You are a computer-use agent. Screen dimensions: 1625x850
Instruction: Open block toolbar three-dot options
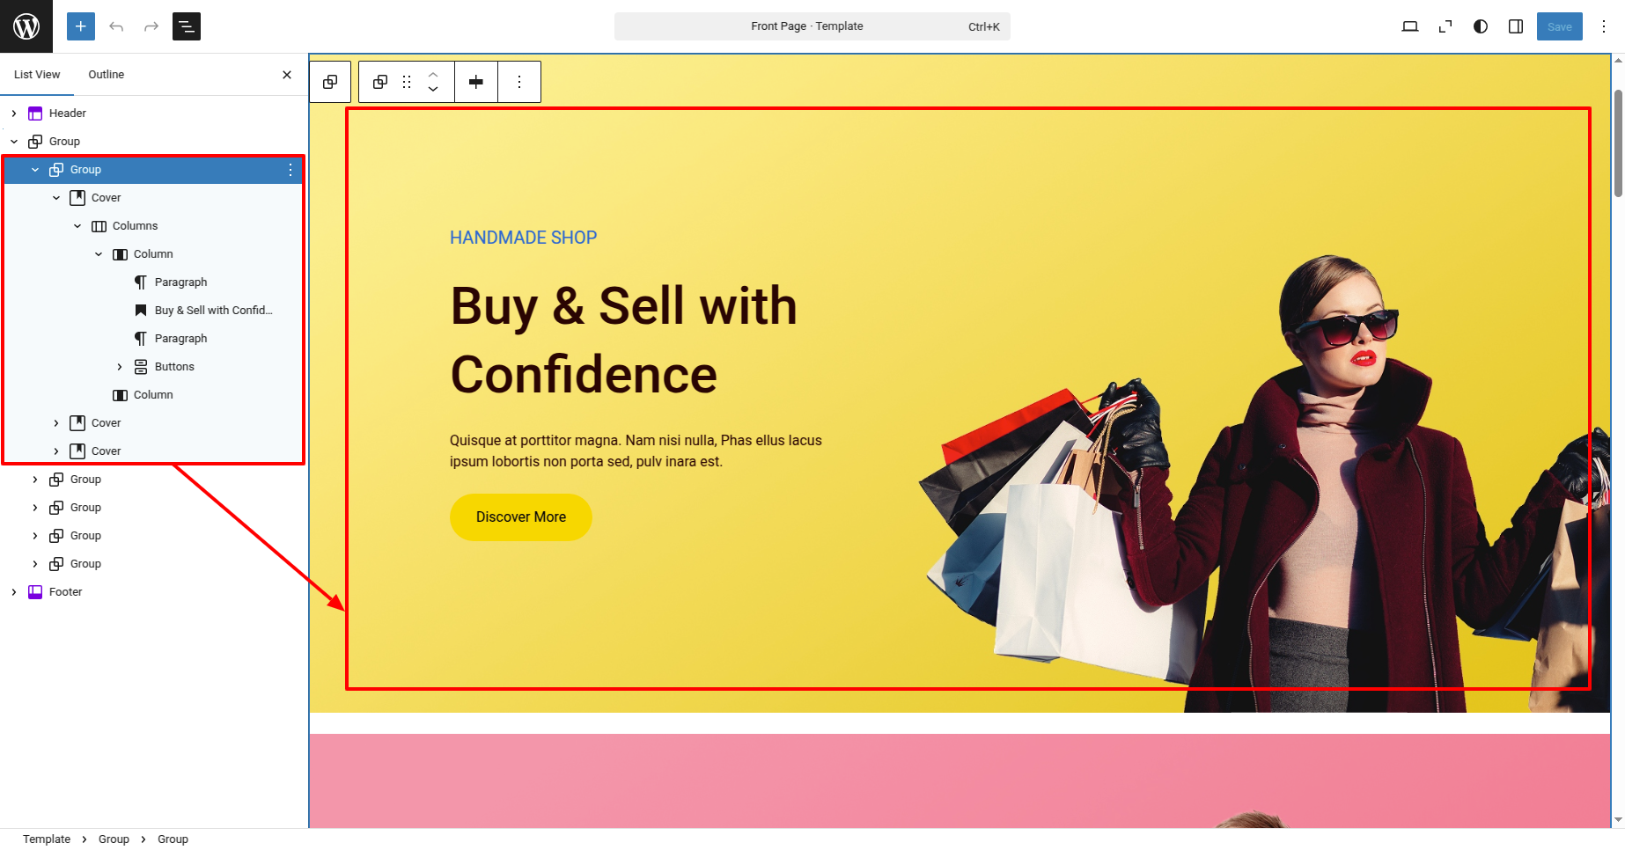(x=519, y=82)
